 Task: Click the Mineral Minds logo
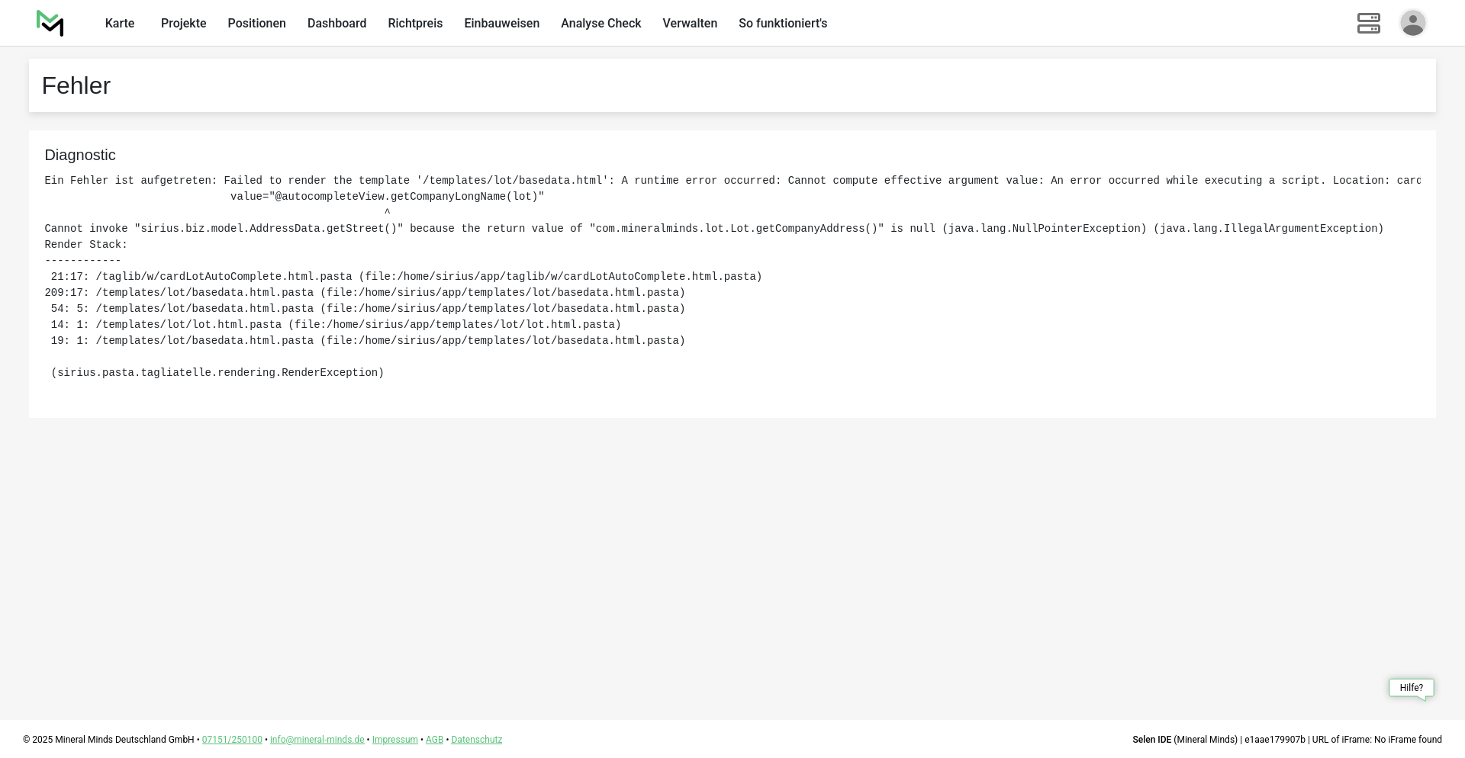tap(50, 24)
